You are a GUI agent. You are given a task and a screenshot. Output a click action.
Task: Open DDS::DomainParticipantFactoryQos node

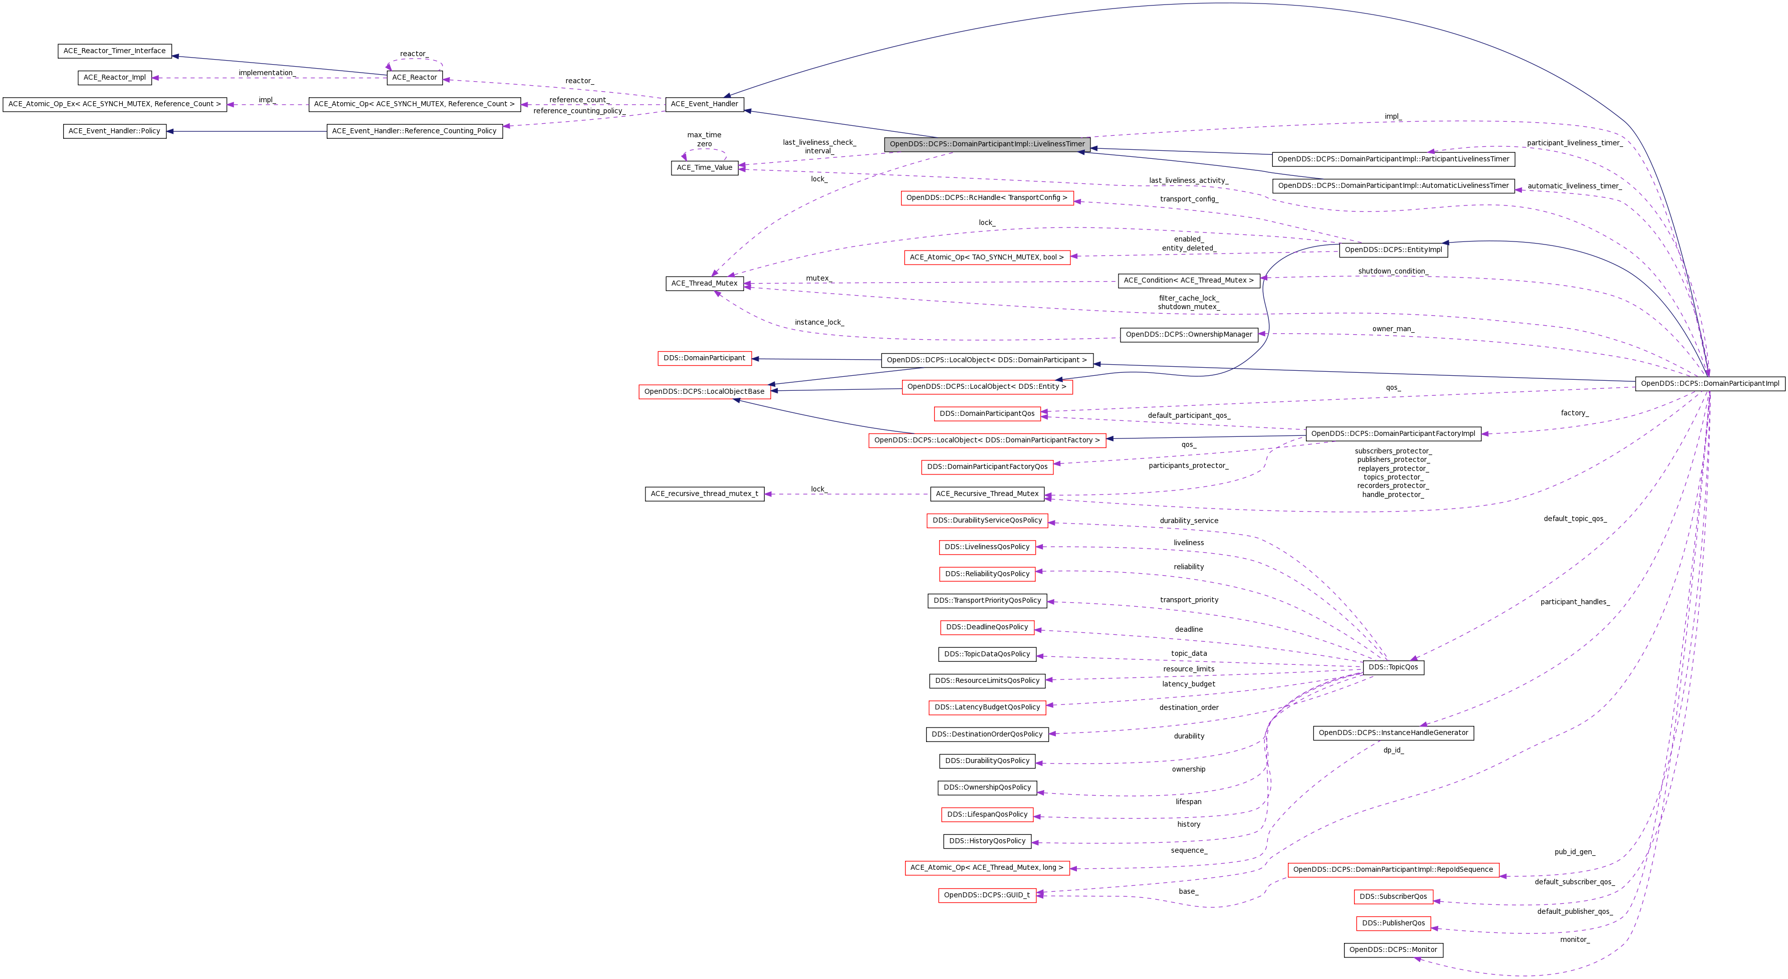click(987, 467)
